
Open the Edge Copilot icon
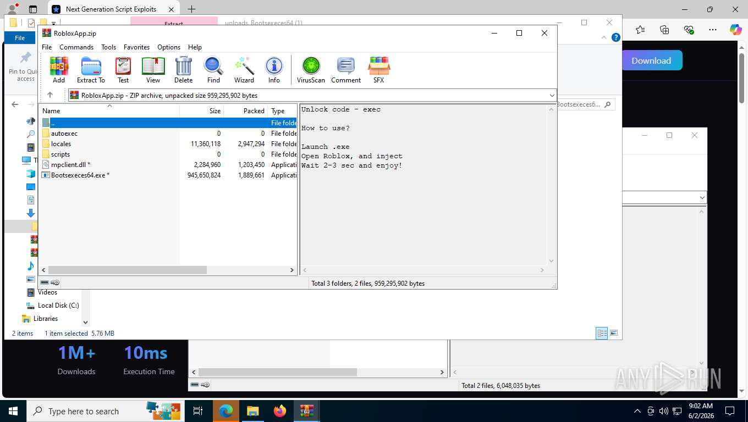(736, 30)
